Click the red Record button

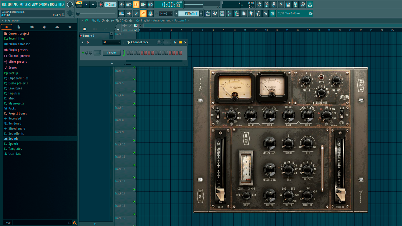coord(101,4)
